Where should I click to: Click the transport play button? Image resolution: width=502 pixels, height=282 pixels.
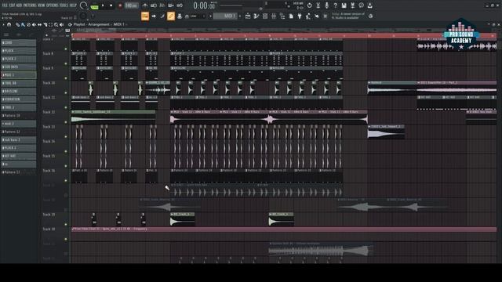(103, 5)
